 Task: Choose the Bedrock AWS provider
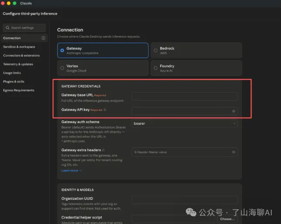tap(196, 50)
